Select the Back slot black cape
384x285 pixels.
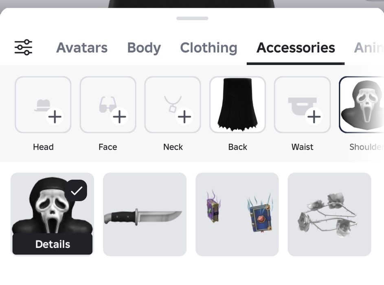(x=237, y=105)
